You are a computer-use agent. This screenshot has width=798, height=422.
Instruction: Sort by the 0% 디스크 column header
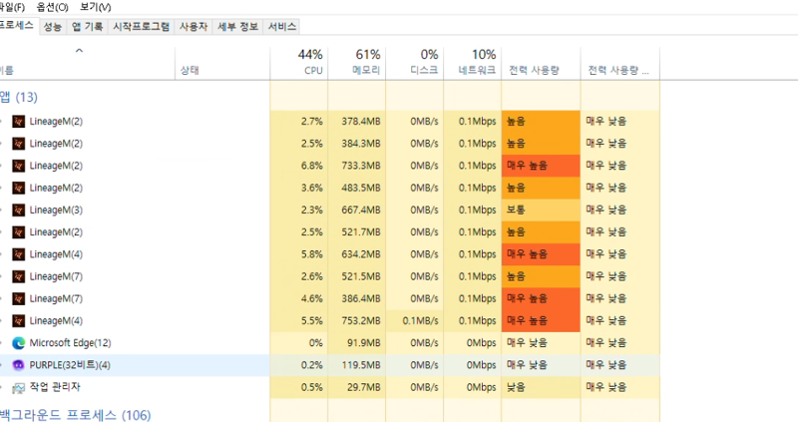point(415,64)
